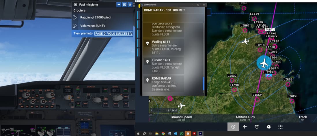
Task: Expand the Raggiungi 29000 piedi objective
Action: (75, 18)
